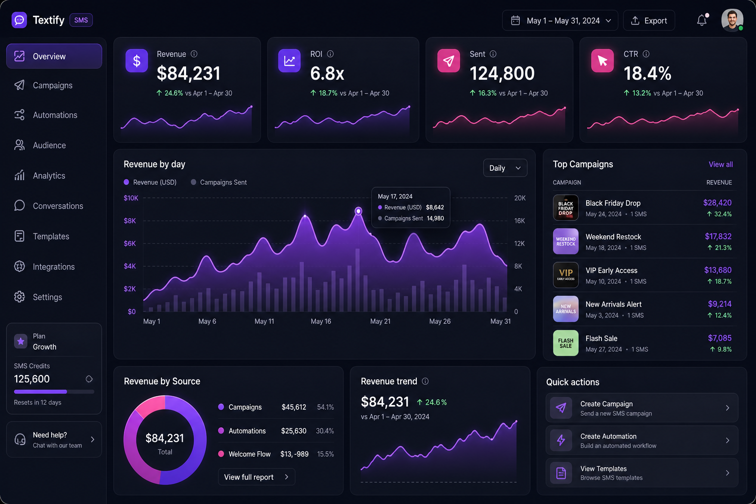Viewport: 756px width, 504px height.
Task: Toggle the Revenue (USD) legend series
Action: [x=150, y=182]
